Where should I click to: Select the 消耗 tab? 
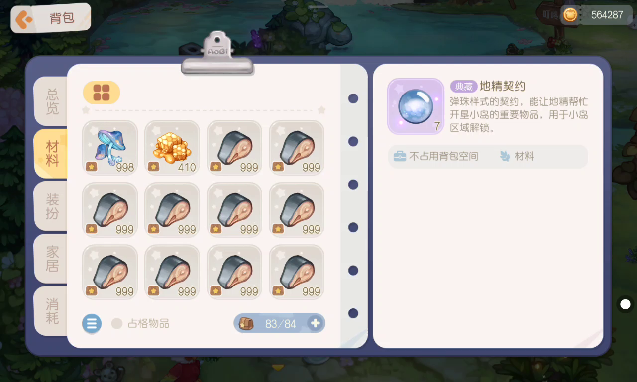pyautogui.click(x=52, y=310)
